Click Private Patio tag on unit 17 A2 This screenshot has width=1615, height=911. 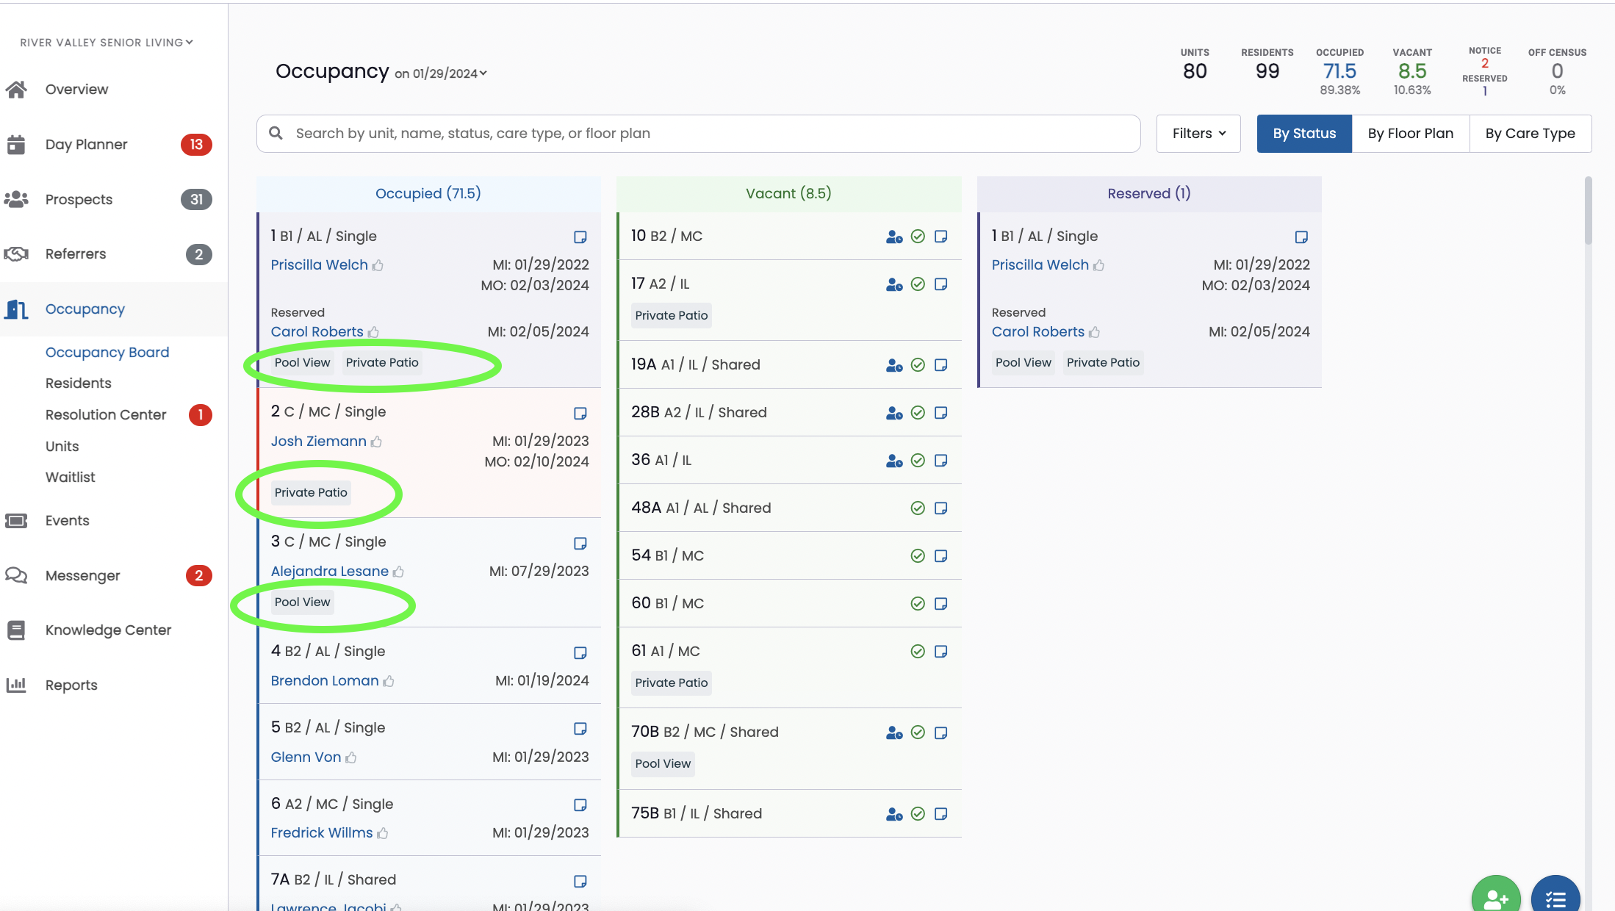click(x=672, y=316)
